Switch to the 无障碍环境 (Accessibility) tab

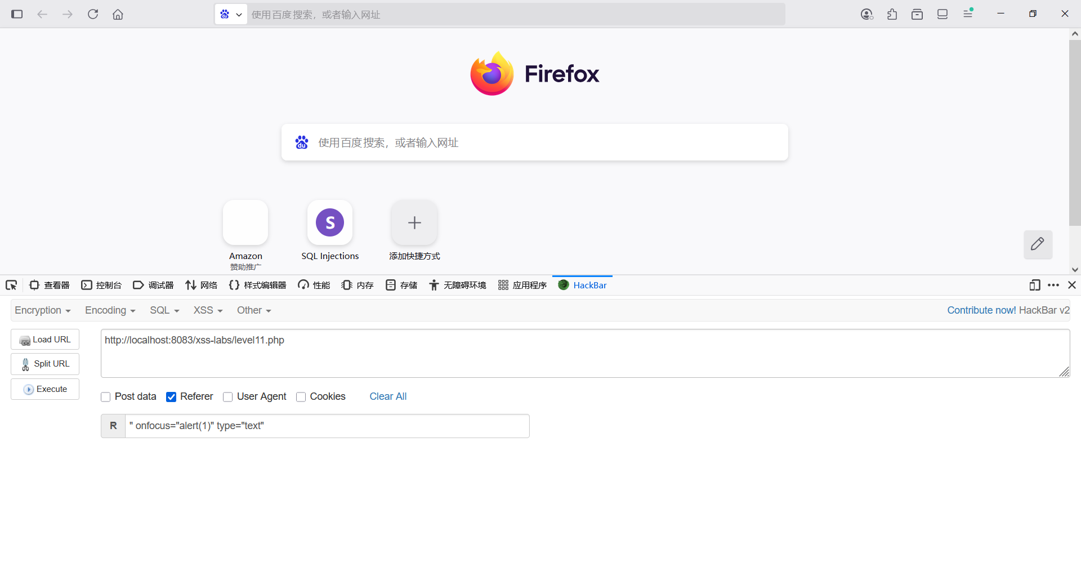pos(457,285)
